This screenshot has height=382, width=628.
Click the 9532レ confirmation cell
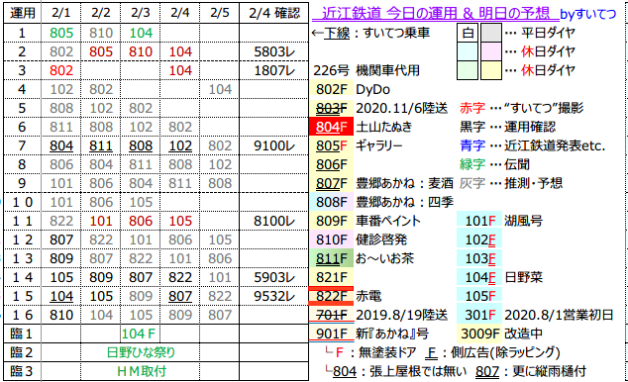[274, 296]
